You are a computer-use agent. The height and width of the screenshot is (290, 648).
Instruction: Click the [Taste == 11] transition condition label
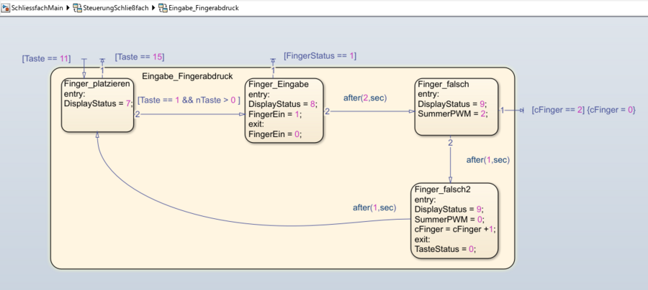point(46,57)
